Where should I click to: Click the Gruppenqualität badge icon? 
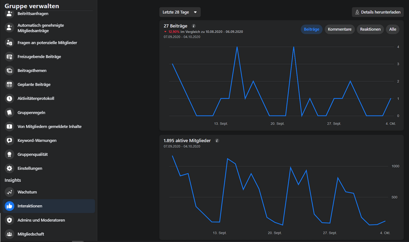[9, 155]
